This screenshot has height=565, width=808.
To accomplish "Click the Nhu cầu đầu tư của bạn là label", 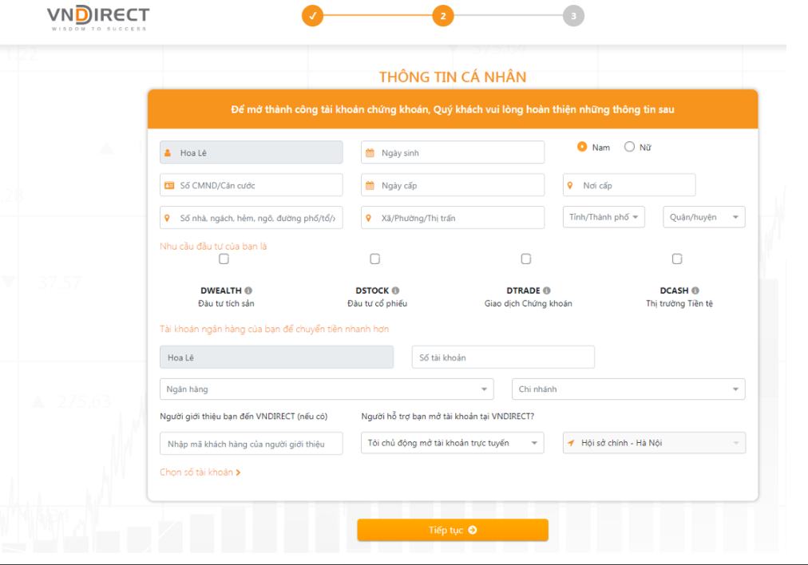I will click(213, 246).
